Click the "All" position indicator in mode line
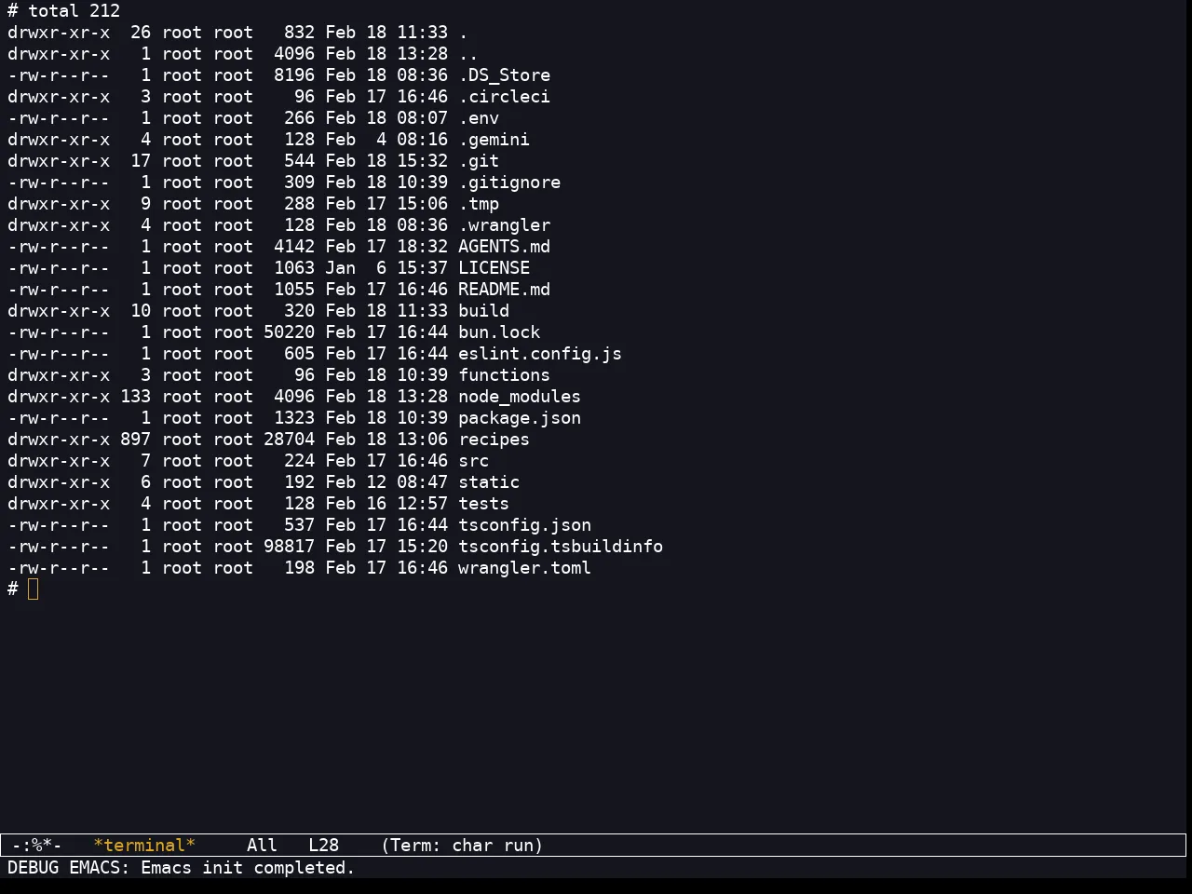 click(x=262, y=846)
